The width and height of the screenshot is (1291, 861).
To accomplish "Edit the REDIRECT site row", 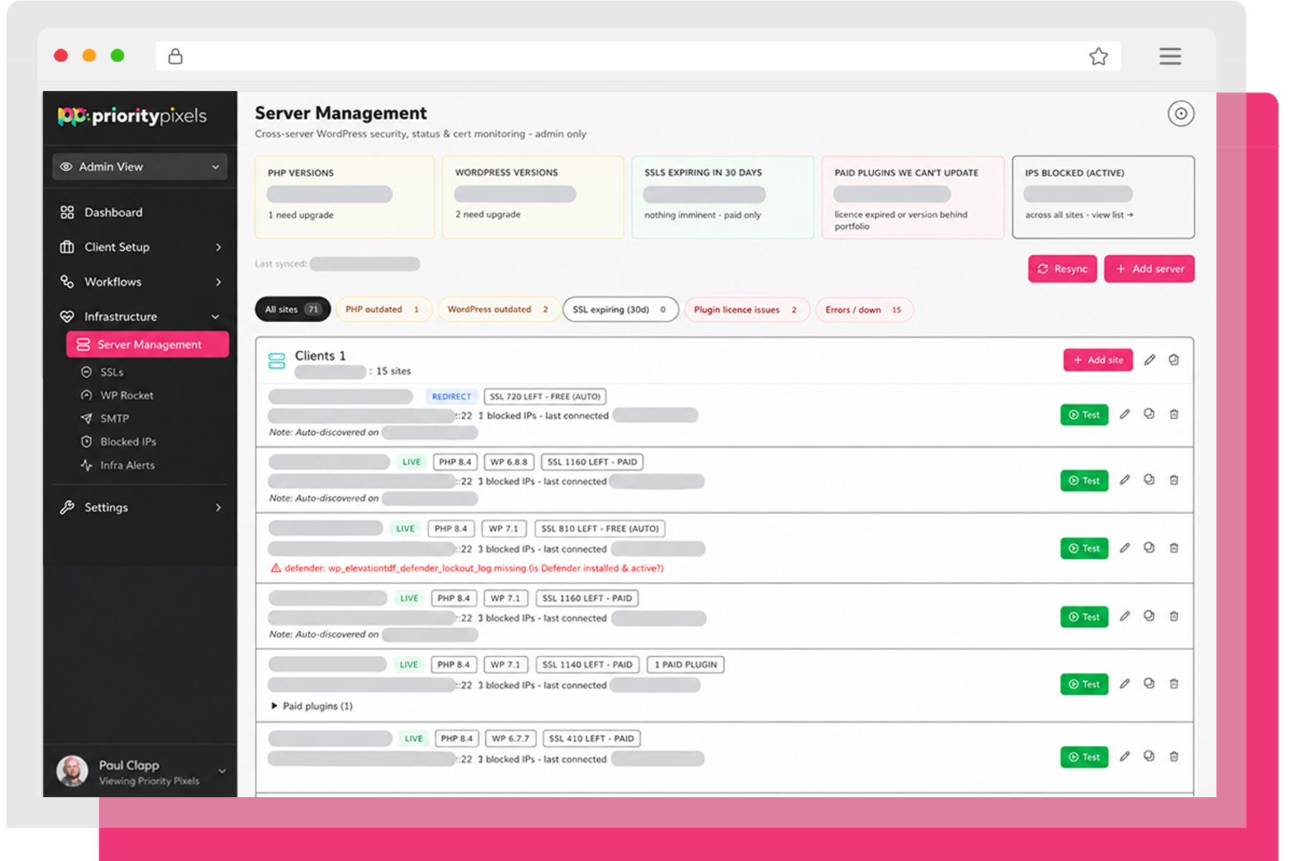I will 1125,414.
